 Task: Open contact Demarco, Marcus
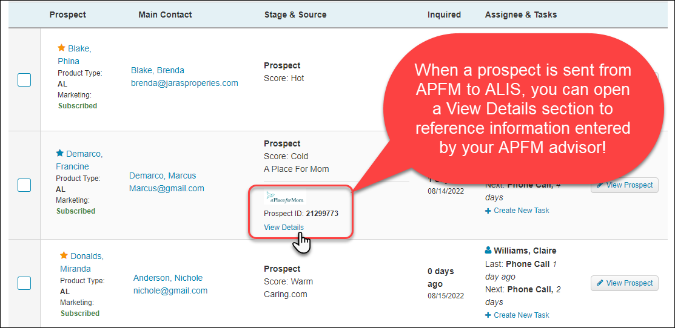(163, 175)
